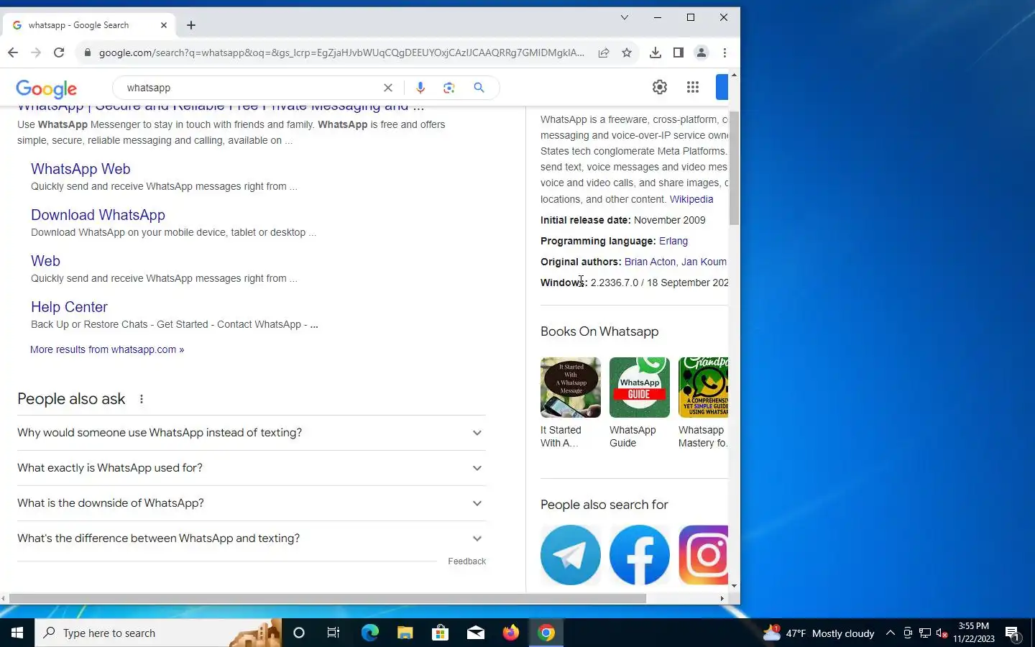1035x647 pixels.
Task: Open Whatsapp Mastery book cover
Action: 703,387
